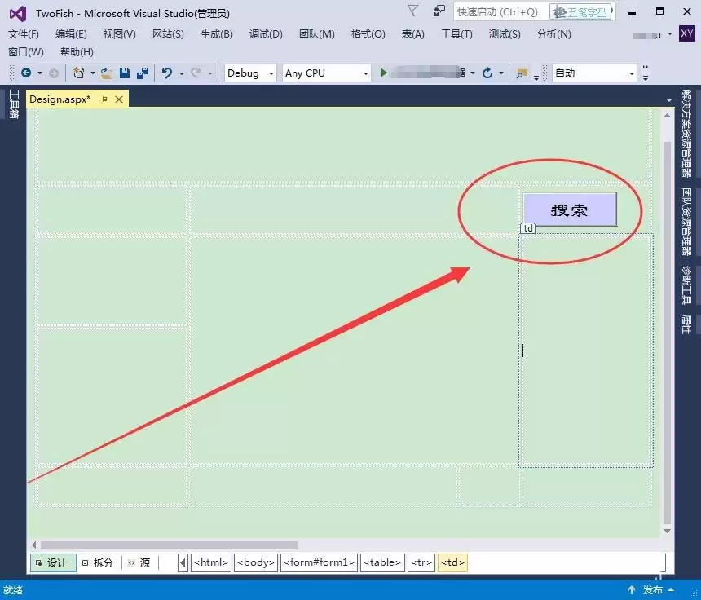Toggle the pin on the Design.aspx tab
Image resolution: width=701 pixels, height=600 pixels.
(104, 99)
